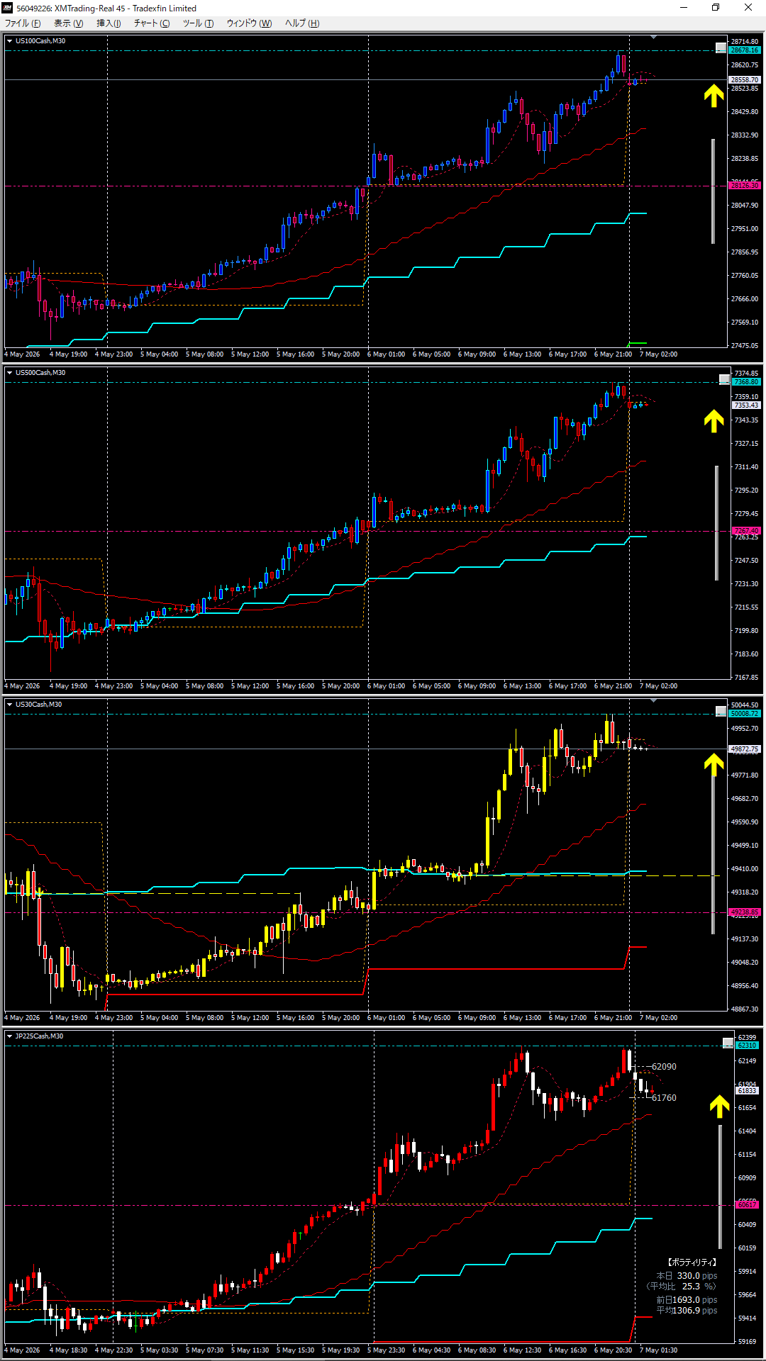This screenshot has height=1361, width=766.
Task: Click the yellow up arrow on US30Cash chart
Action: 714,764
